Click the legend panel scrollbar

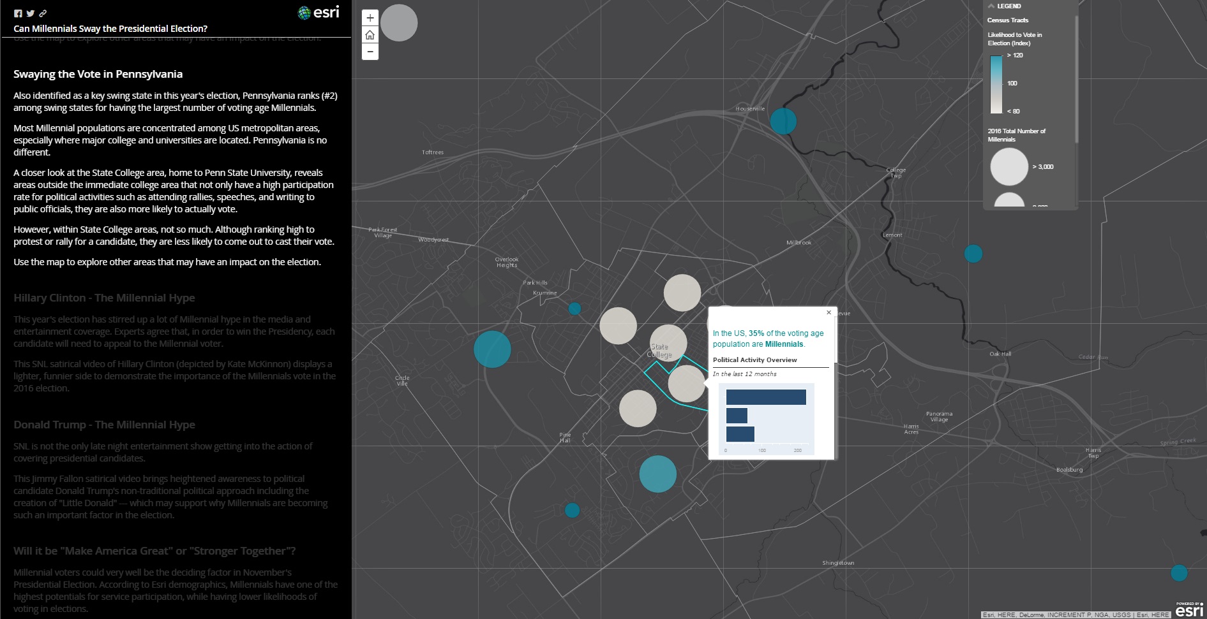pyautogui.click(x=1076, y=76)
